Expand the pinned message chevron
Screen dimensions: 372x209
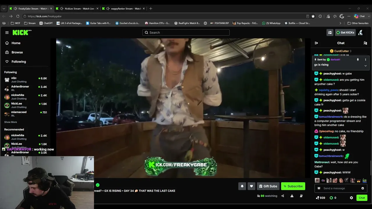[x=366, y=66]
